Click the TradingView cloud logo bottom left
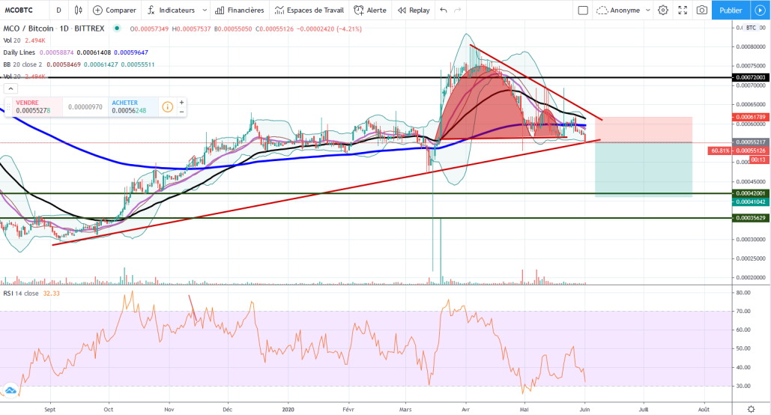The height and width of the screenshot is (415, 771). pyautogui.click(x=9, y=391)
